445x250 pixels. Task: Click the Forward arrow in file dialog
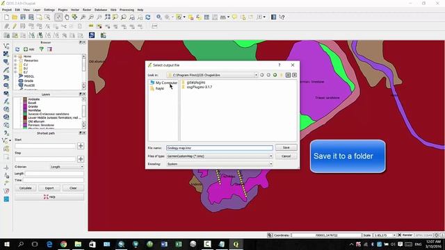[x=268, y=75]
